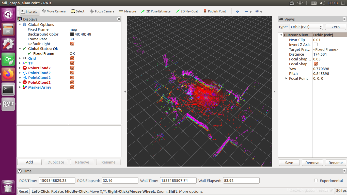
Task: Click the 2D Pose Estimate tool
Action: pyautogui.click(x=156, y=11)
